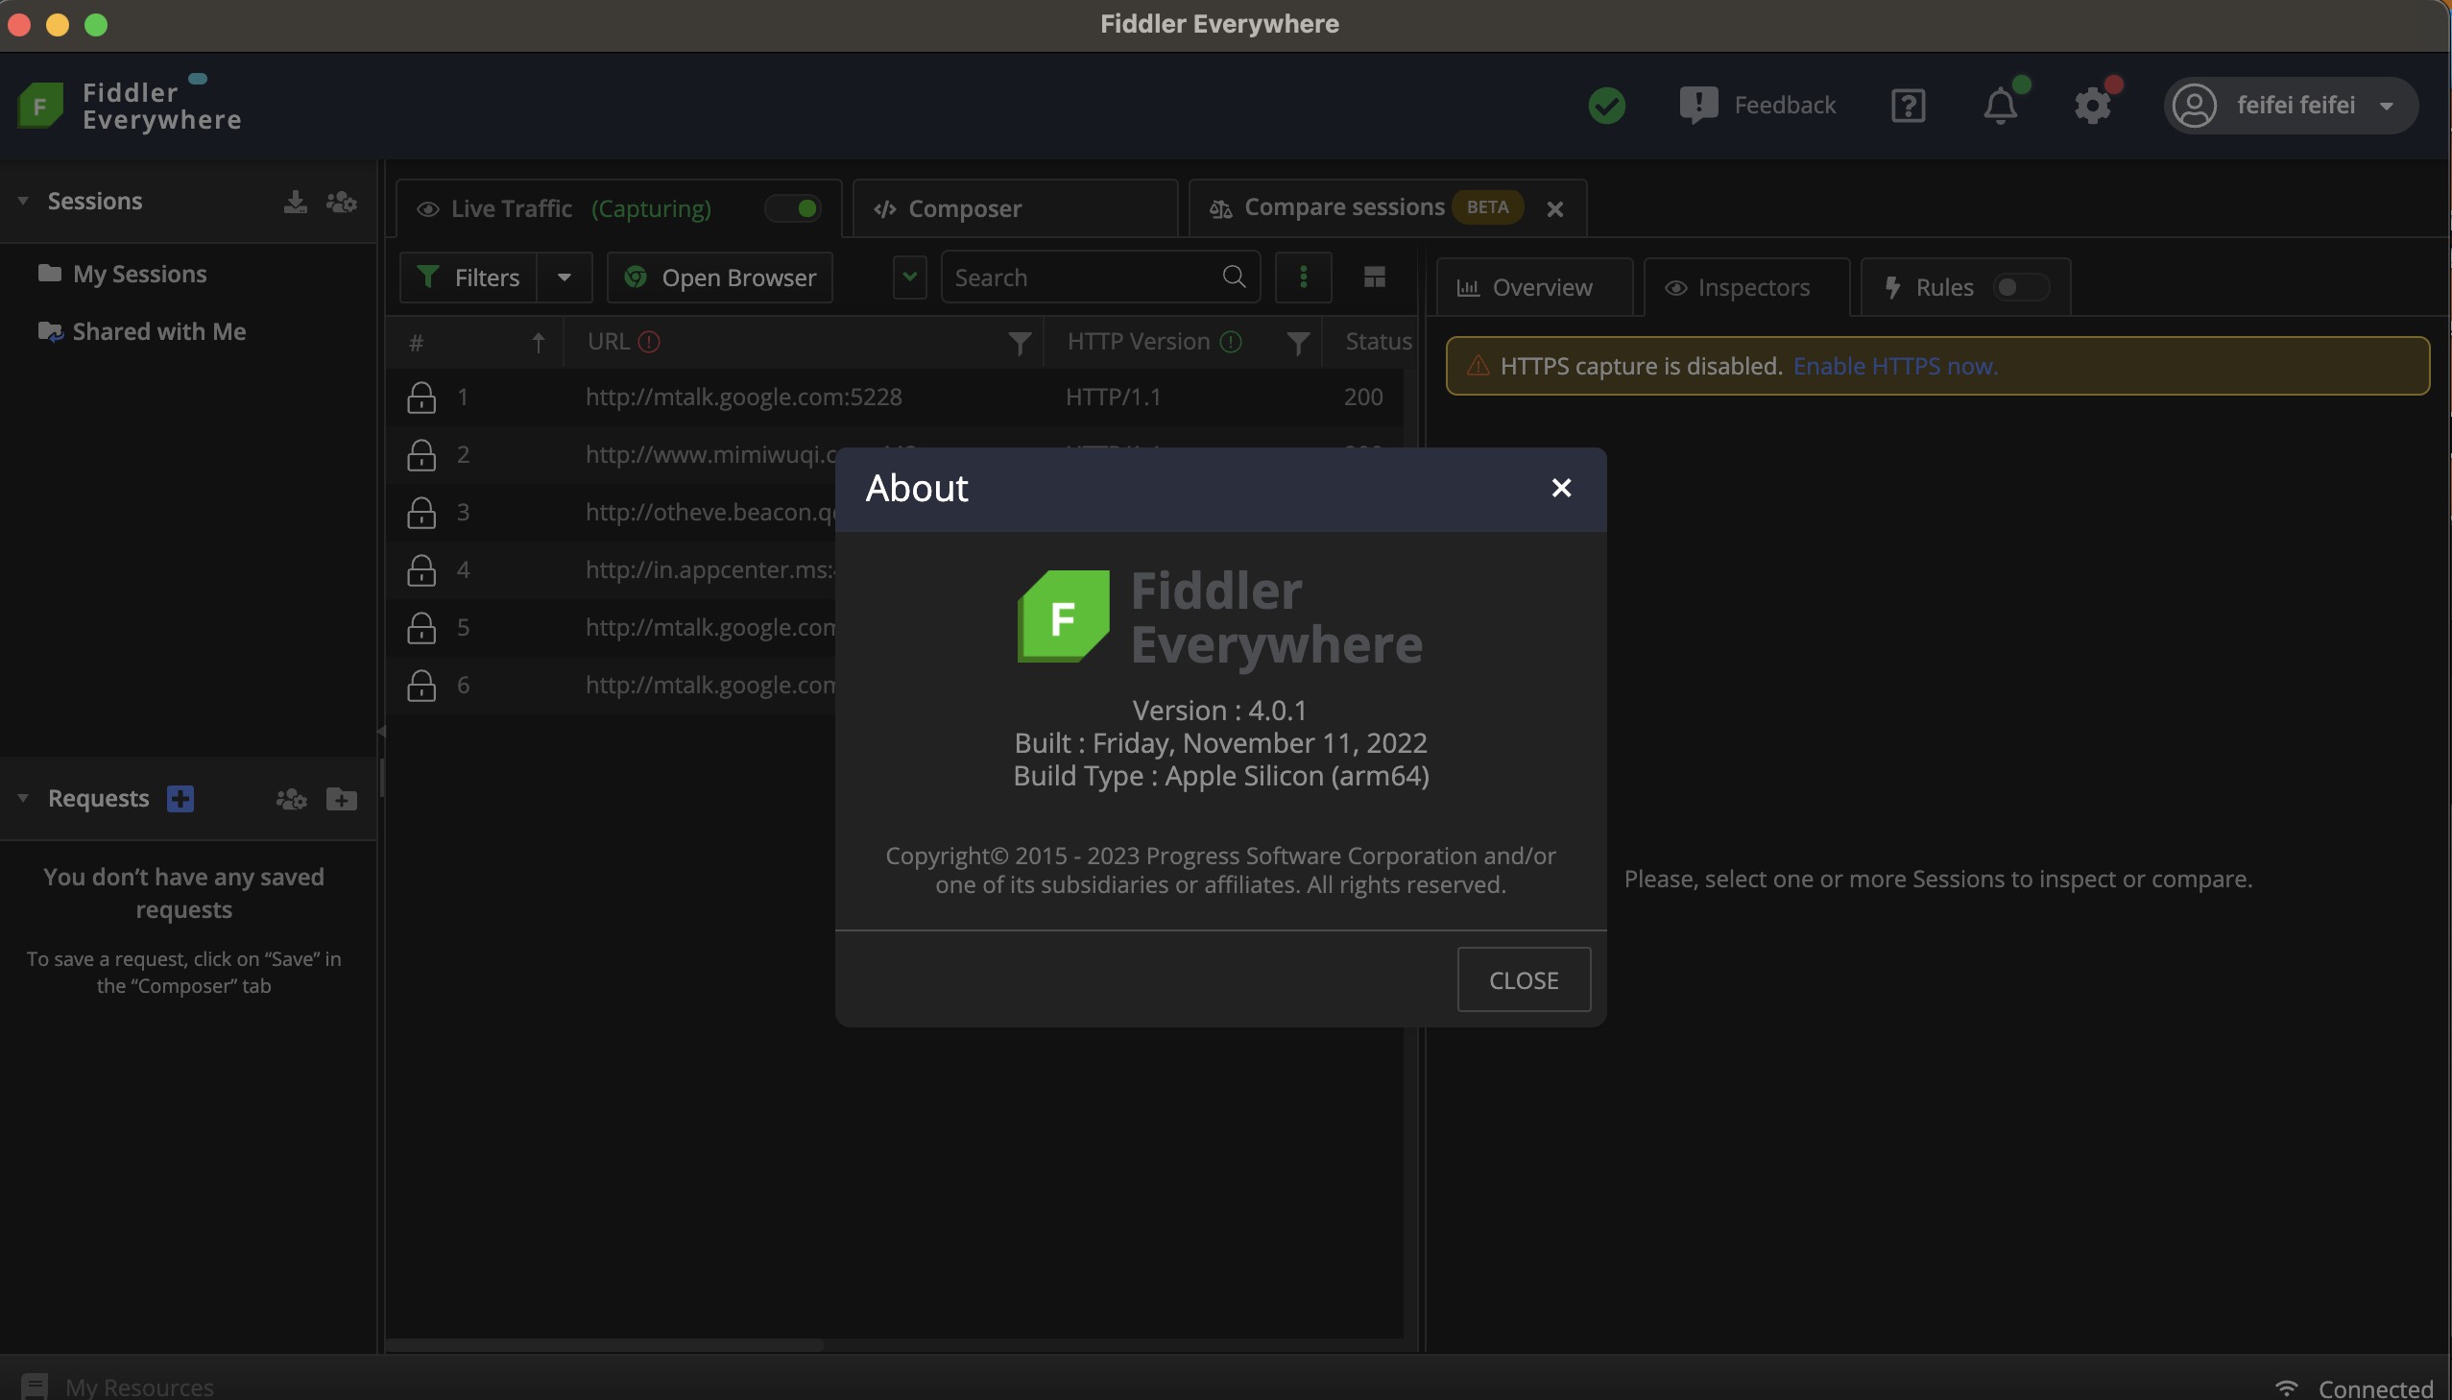2452x1400 pixels.
Task: Collapse the Requests panel
Action: point(23,798)
